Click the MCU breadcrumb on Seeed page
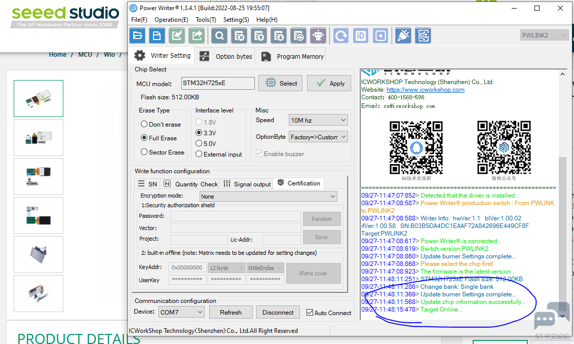The image size is (574, 344). point(85,55)
